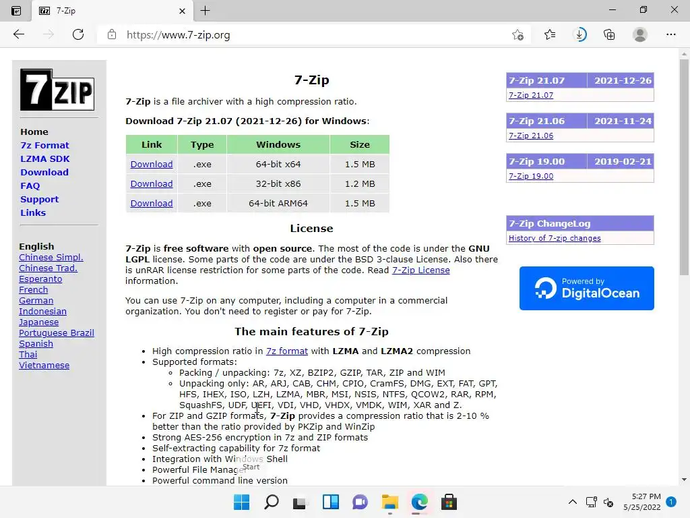Click the 1.5 MB size for 64-bit x64
Image resolution: width=690 pixels, height=518 pixels.
point(360,165)
